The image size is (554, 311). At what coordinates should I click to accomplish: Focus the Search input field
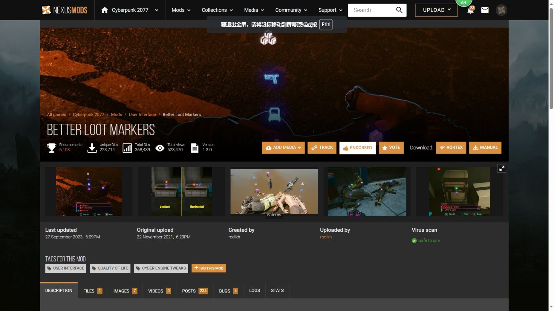tap(373, 10)
